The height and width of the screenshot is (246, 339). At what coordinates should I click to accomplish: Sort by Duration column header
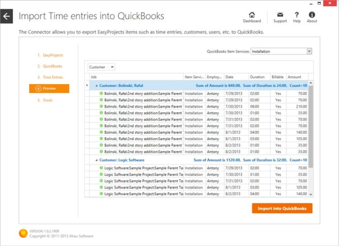(259, 77)
